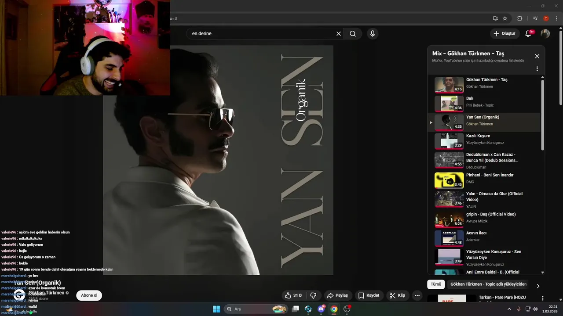The height and width of the screenshot is (316, 563).
Task: Share the video with Paylaş
Action: [x=337, y=295]
